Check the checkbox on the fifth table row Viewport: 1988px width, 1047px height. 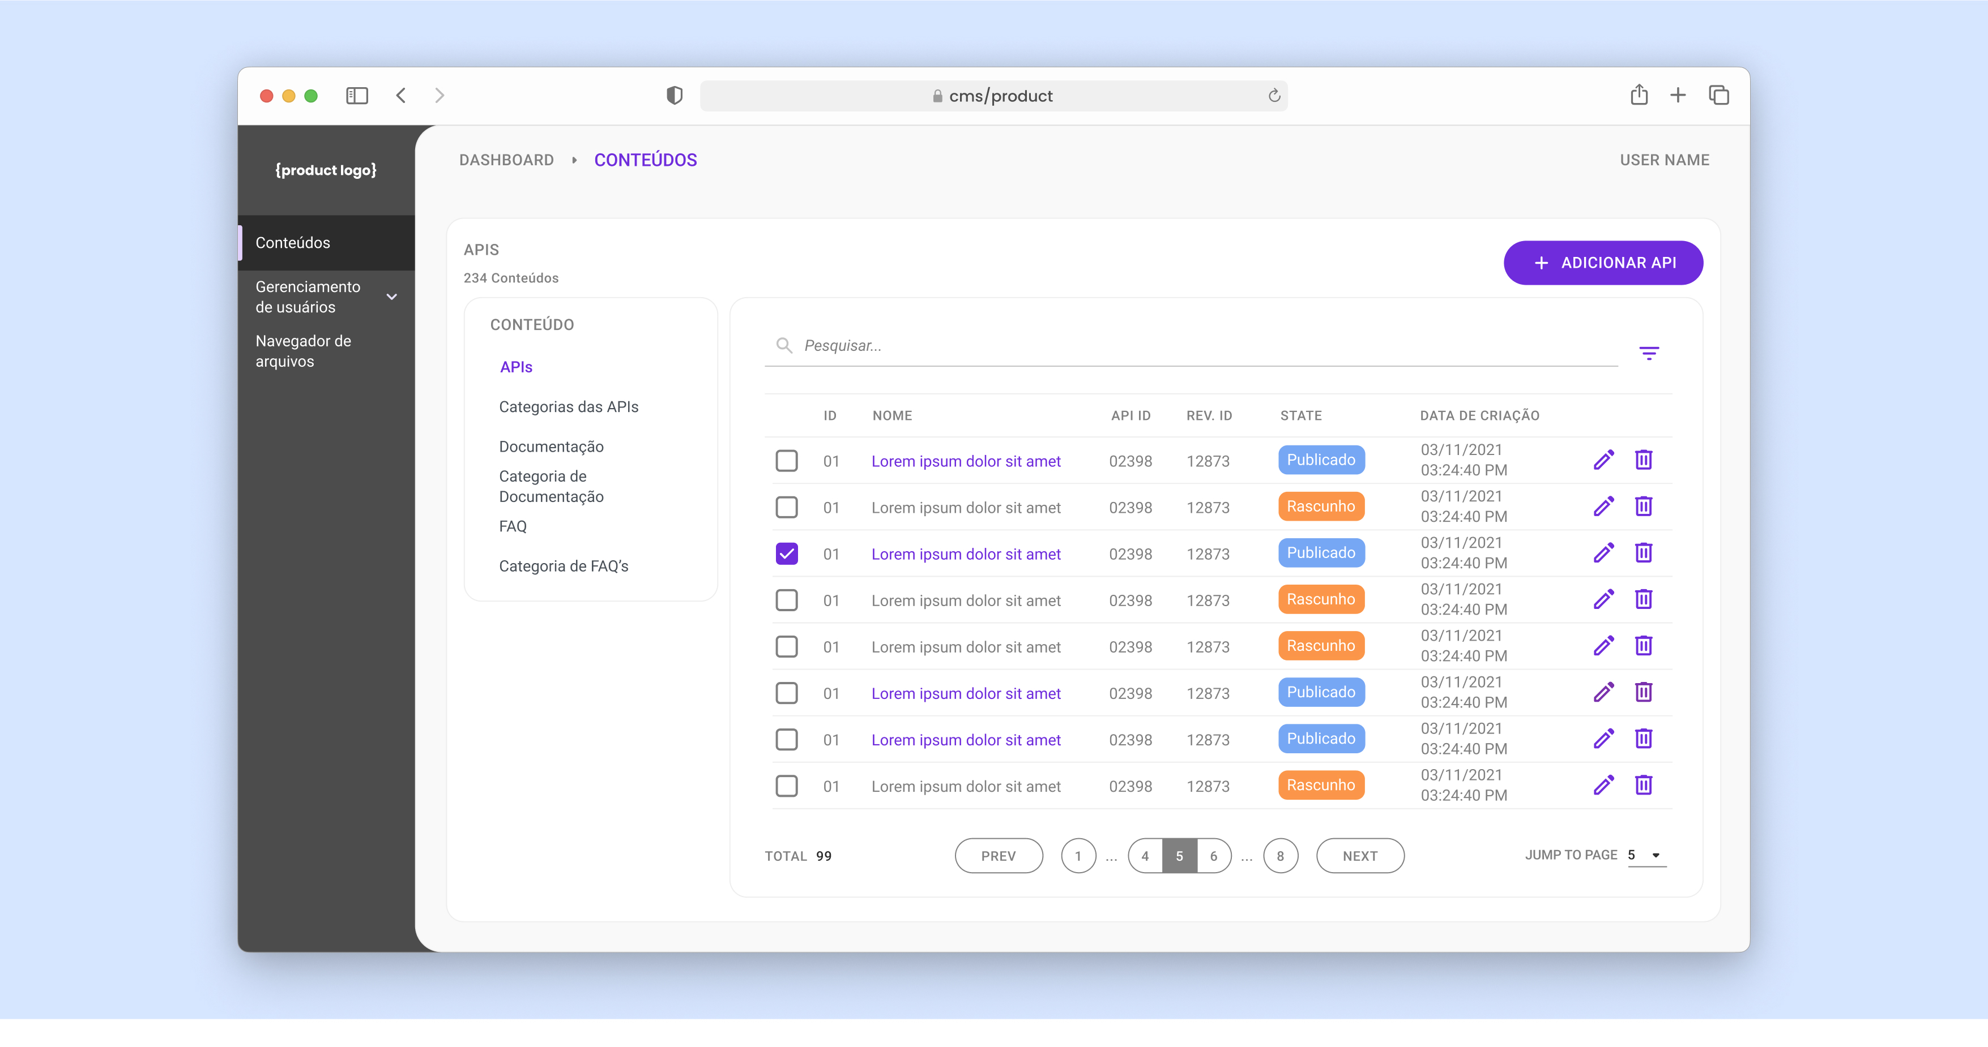[786, 646]
